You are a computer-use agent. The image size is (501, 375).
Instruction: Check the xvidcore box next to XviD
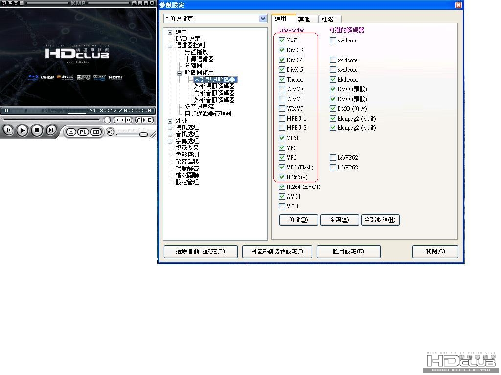[x=333, y=40]
